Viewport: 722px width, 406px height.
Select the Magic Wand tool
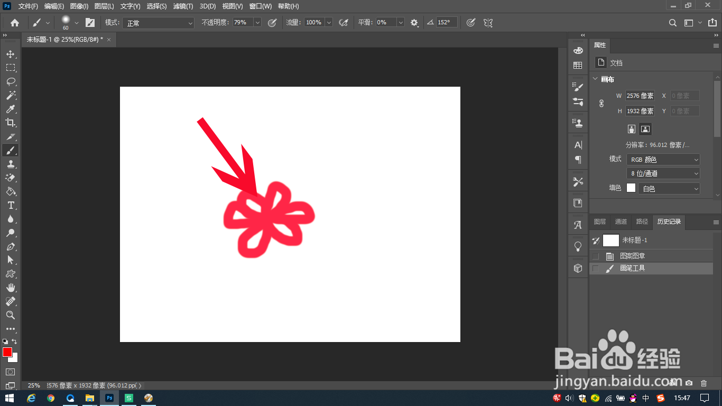(x=11, y=95)
